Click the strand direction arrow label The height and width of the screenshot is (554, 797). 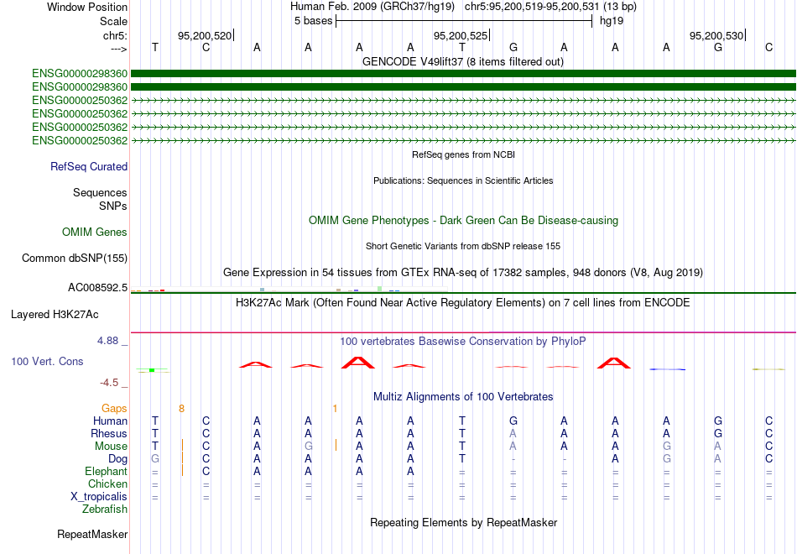[119, 49]
